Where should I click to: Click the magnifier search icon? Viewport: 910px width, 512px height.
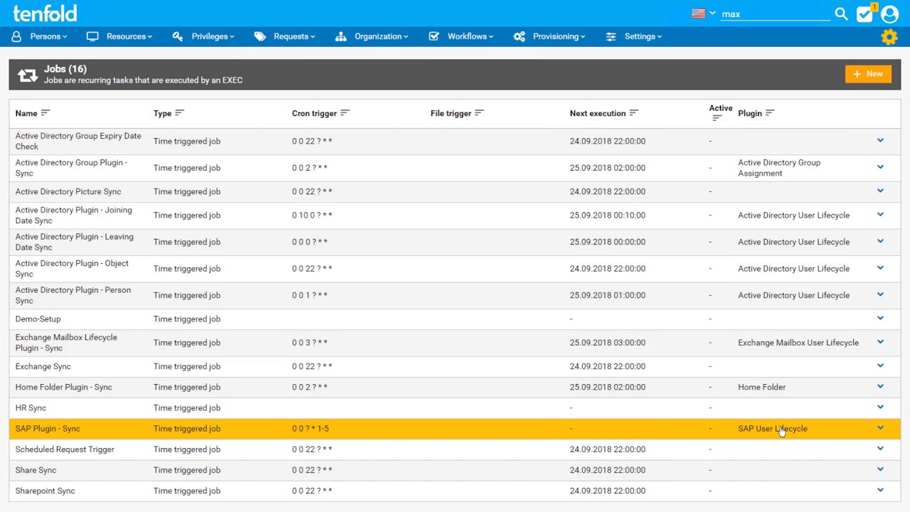tap(841, 14)
